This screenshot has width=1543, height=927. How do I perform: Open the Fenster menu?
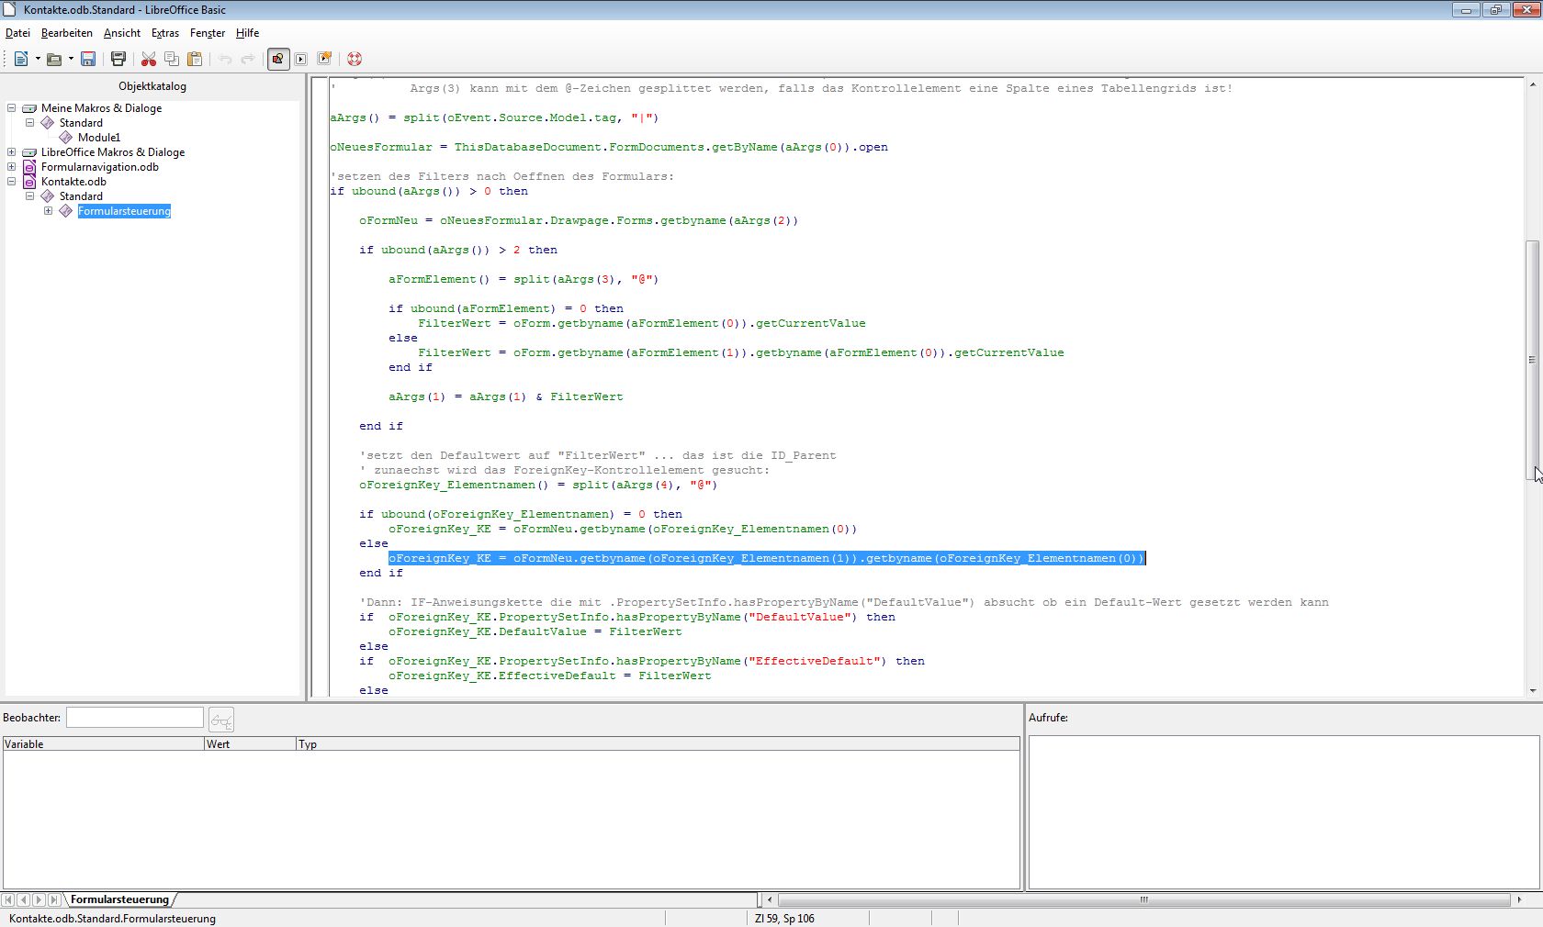click(x=208, y=33)
